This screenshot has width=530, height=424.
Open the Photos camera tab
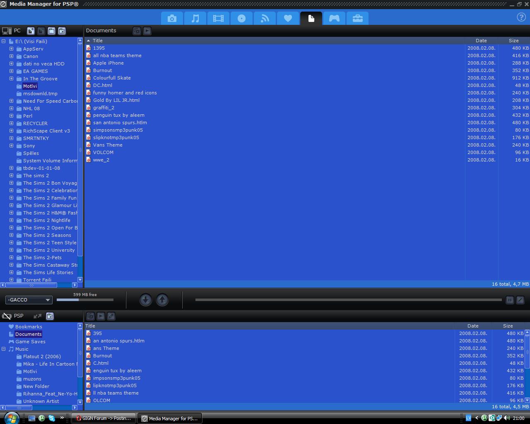pos(172,18)
